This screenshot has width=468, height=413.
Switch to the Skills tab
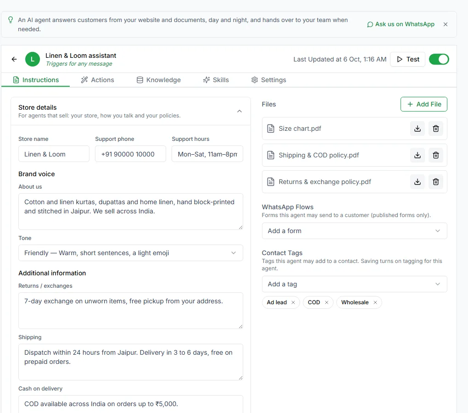pos(216,80)
